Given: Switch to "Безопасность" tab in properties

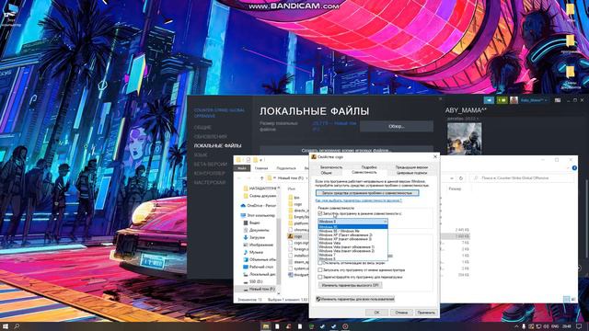Looking at the screenshot, I should tap(331, 167).
